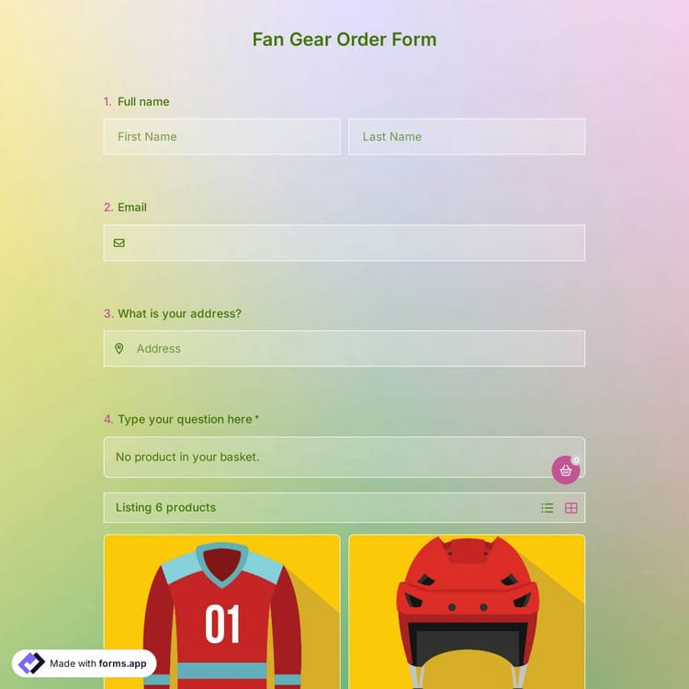The height and width of the screenshot is (689, 689).
Task: Click inside the Email text field
Action: point(344,243)
